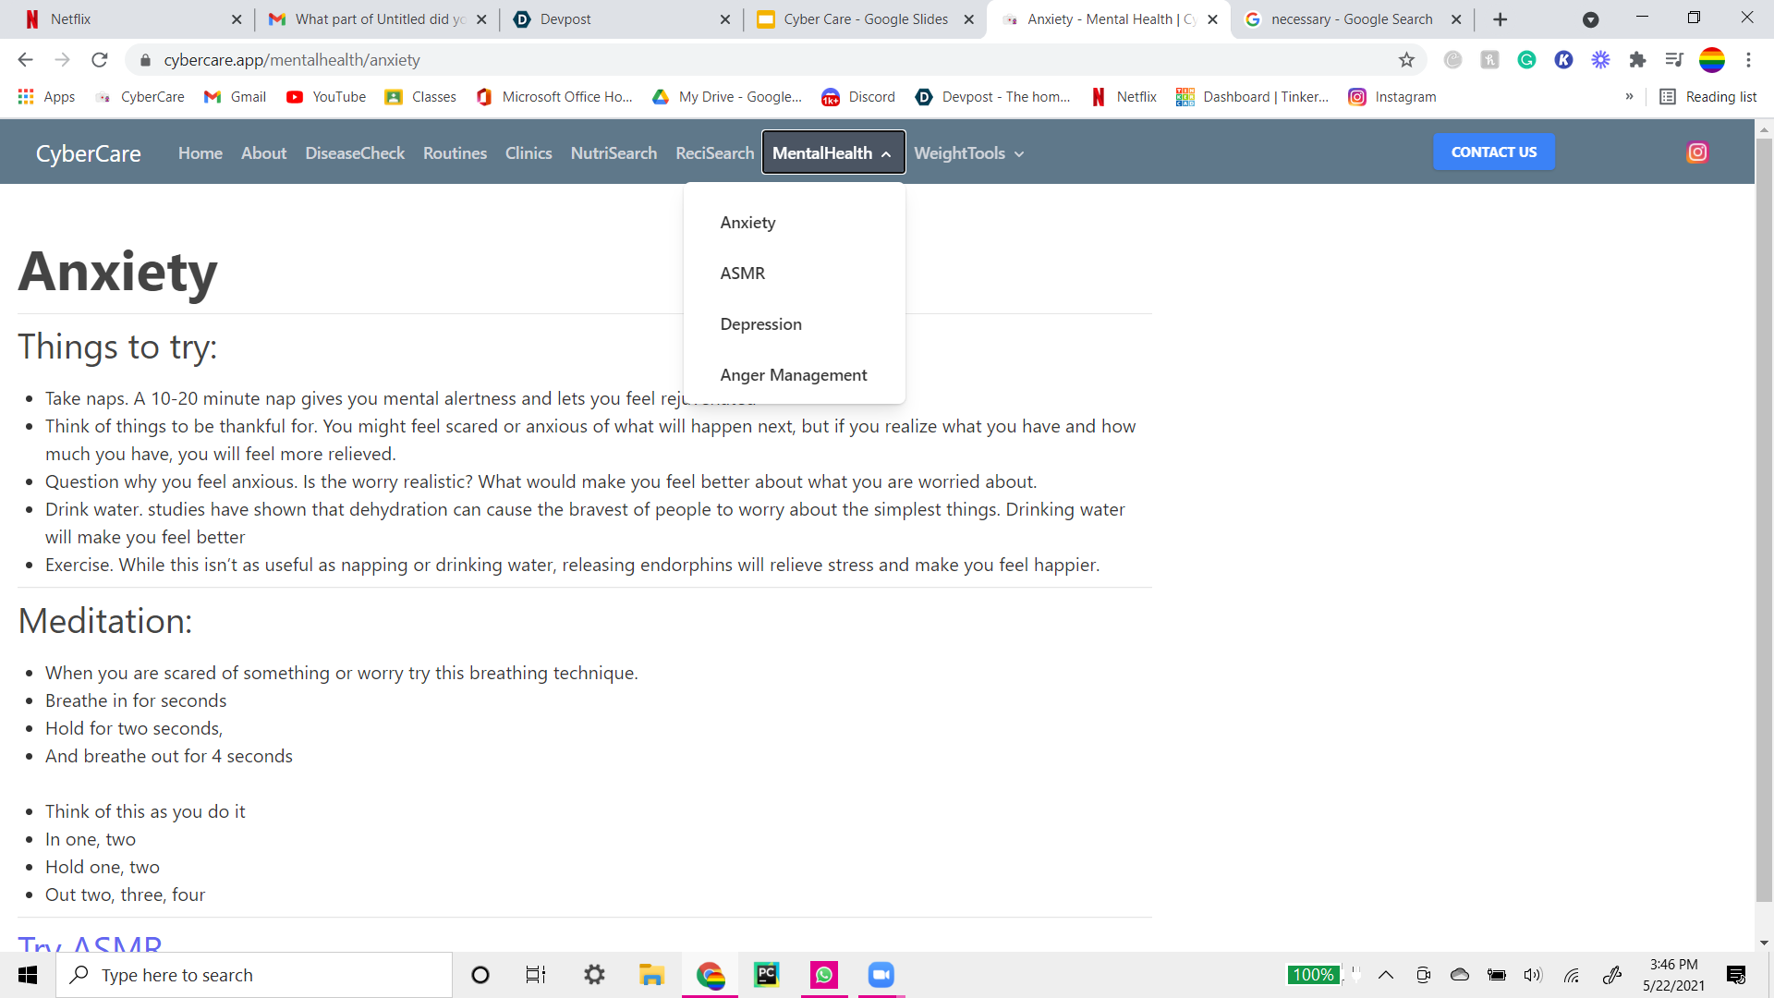The height and width of the screenshot is (998, 1774).
Task: Expand the WeightTools dropdown
Action: pyautogui.click(x=968, y=153)
